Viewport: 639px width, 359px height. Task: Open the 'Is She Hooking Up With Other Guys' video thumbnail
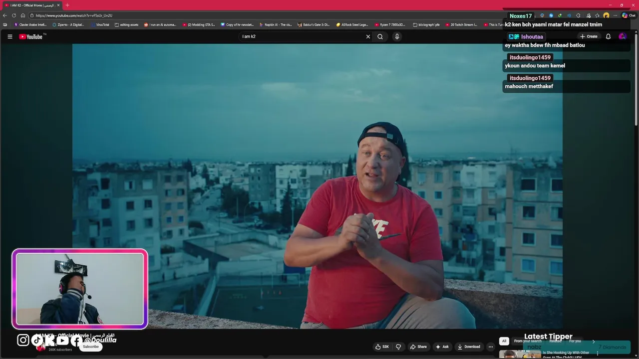click(520, 355)
